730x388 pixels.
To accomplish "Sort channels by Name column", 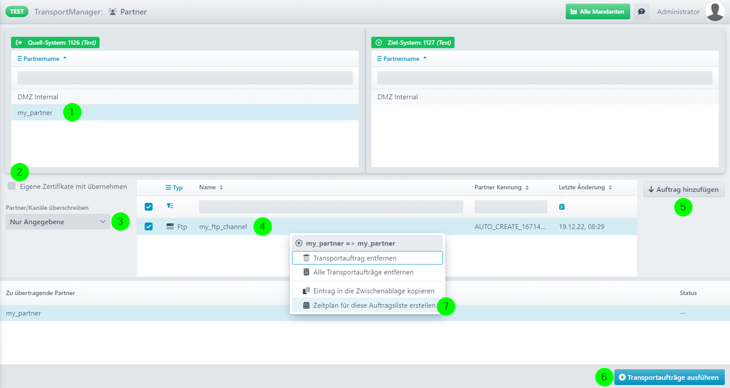I will point(211,187).
